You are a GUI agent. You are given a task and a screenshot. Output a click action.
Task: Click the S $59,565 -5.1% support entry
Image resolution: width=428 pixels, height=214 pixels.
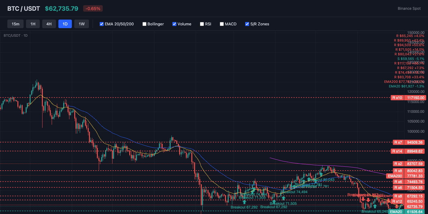click(411, 59)
